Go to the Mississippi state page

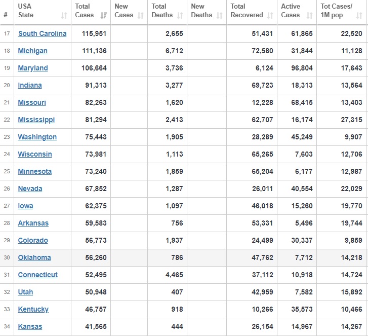click(x=36, y=120)
